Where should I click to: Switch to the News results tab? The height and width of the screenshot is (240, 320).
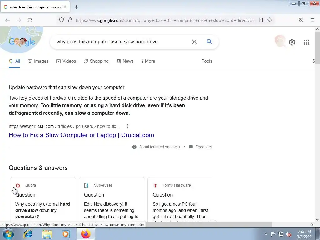(125, 61)
